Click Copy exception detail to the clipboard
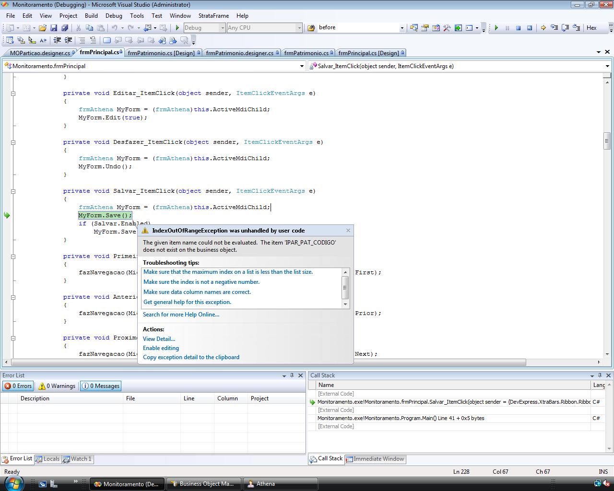The width and height of the screenshot is (614, 491). (191, 357)
